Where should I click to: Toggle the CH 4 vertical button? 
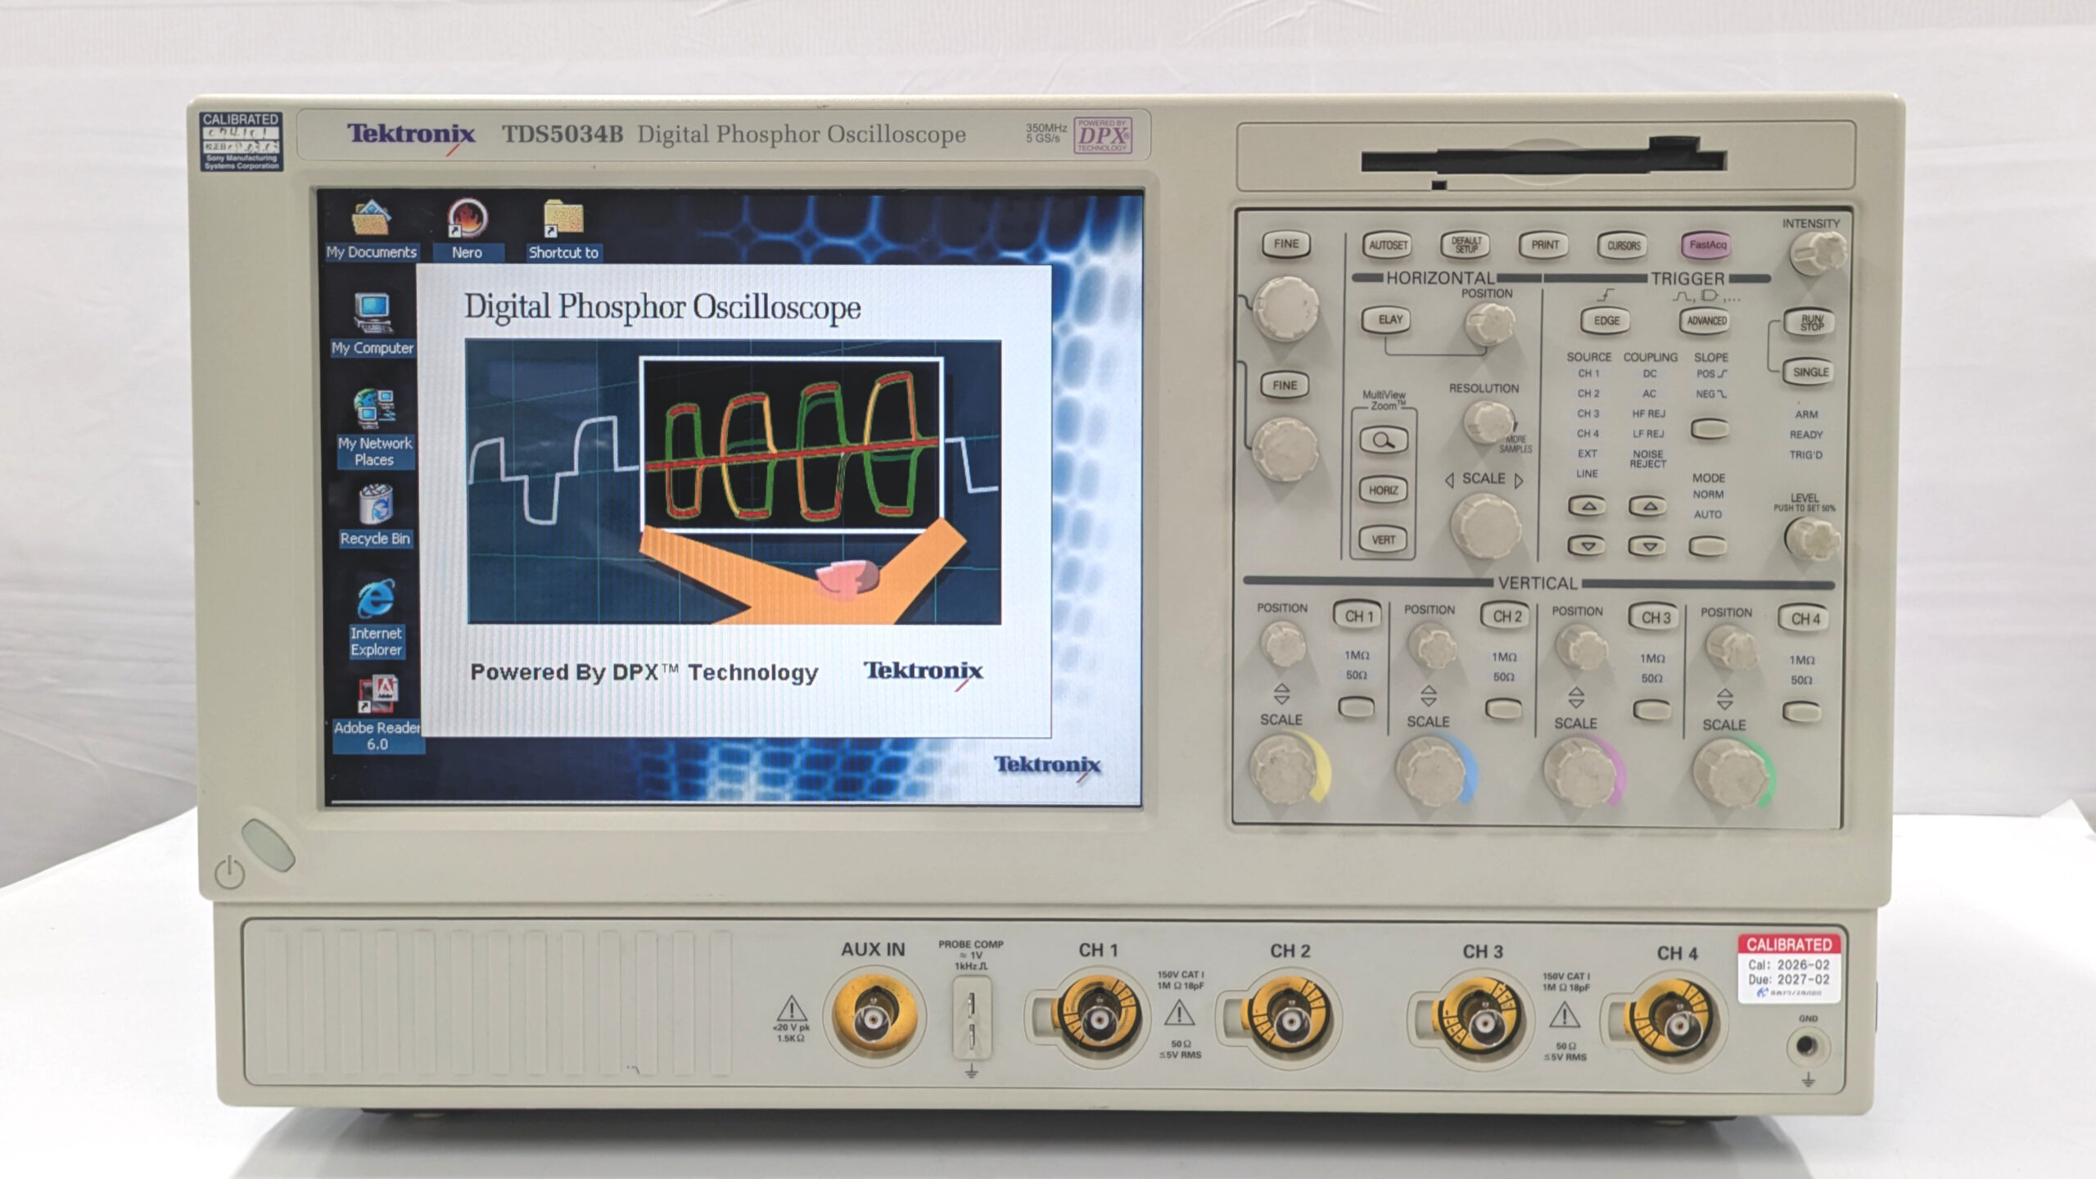point(1805,619)
